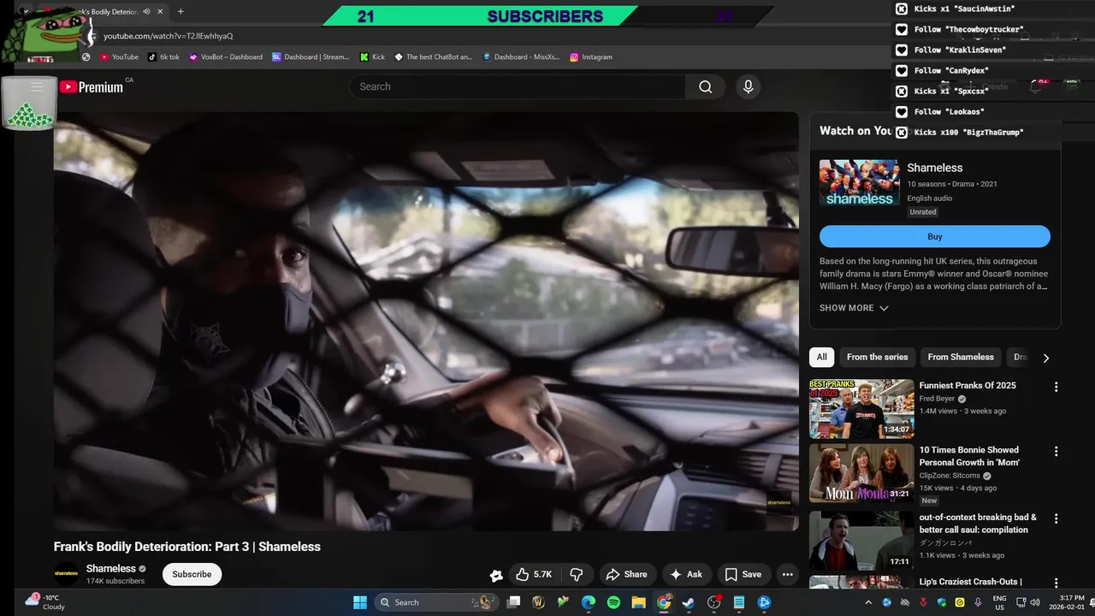The width and height of the screenshot is (1095, 616).
Task: Click the Shameless channel name link
Action: pos(110,568)
